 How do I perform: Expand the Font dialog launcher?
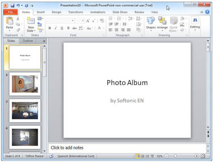(x=104, y=36)
